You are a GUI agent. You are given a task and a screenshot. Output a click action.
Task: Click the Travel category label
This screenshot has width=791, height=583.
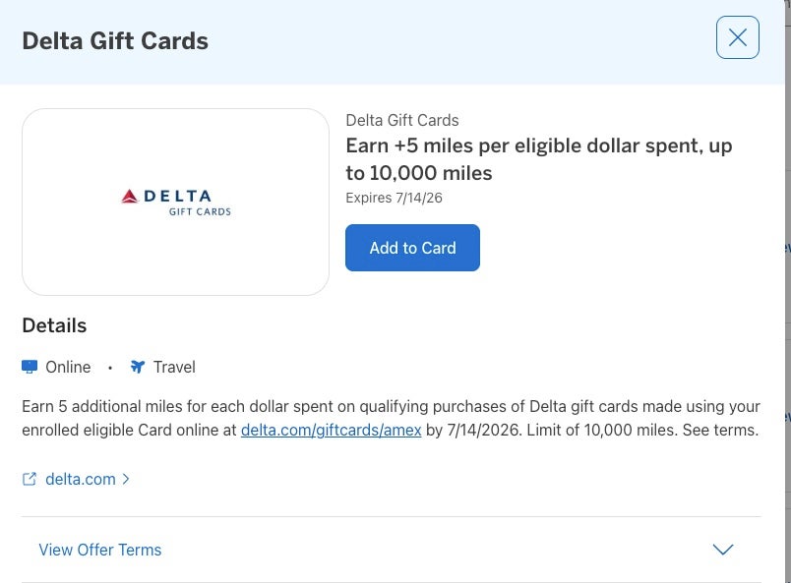pos(174,367)
